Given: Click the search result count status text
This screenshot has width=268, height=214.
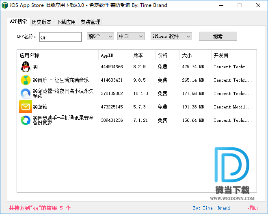Looking at the screenshot, I should tap(40, 208).
